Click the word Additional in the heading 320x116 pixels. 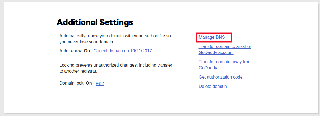tap(77, 22)
